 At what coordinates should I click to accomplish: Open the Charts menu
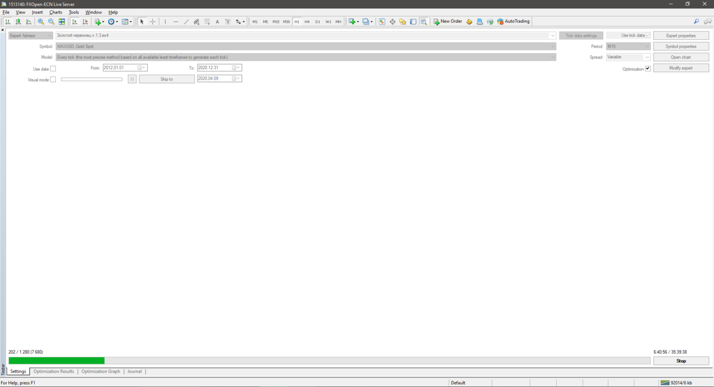click(x=56, y=12)
